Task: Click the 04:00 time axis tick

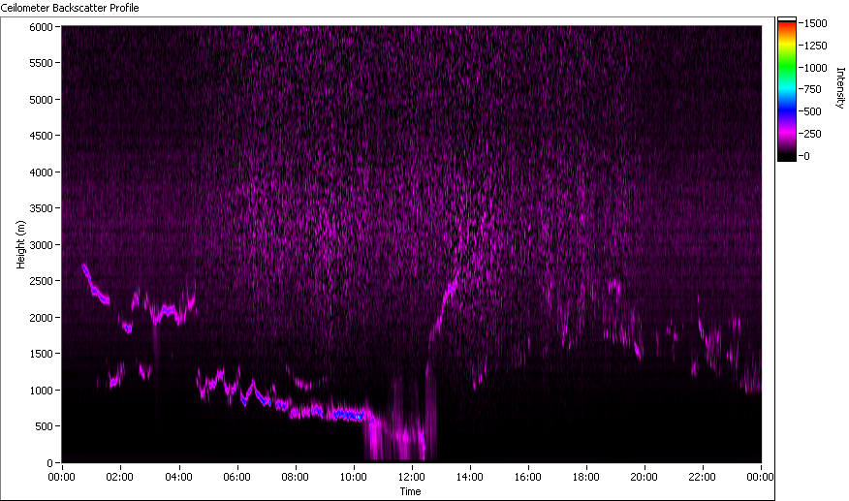Action: (178, 477)
